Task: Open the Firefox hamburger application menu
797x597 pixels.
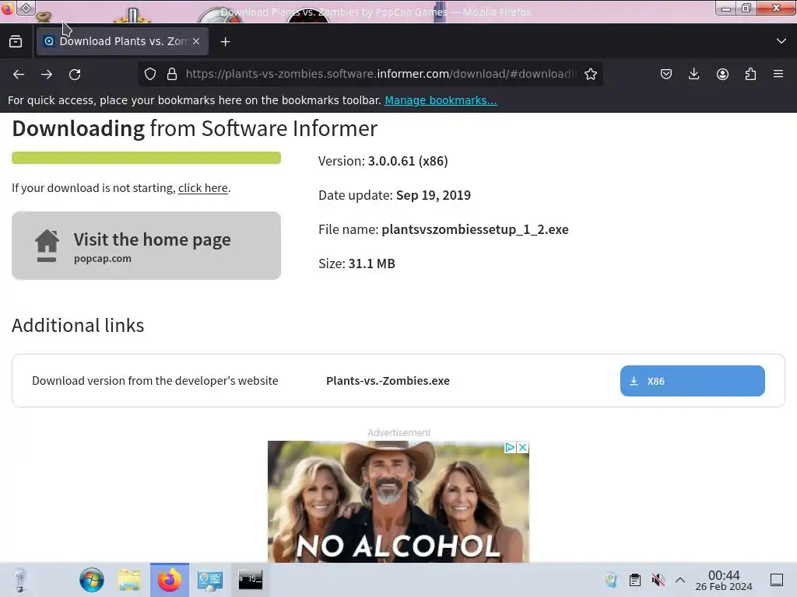Action: (x=778, y=74)
